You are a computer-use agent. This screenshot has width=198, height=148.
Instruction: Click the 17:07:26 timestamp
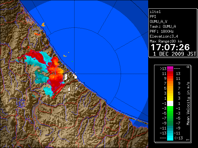click(170, 47)
